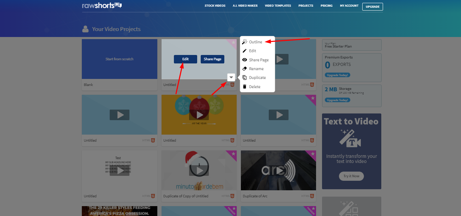Click the Text to Video heading
The width and height of the screenshot is (461, 216).
351,122
